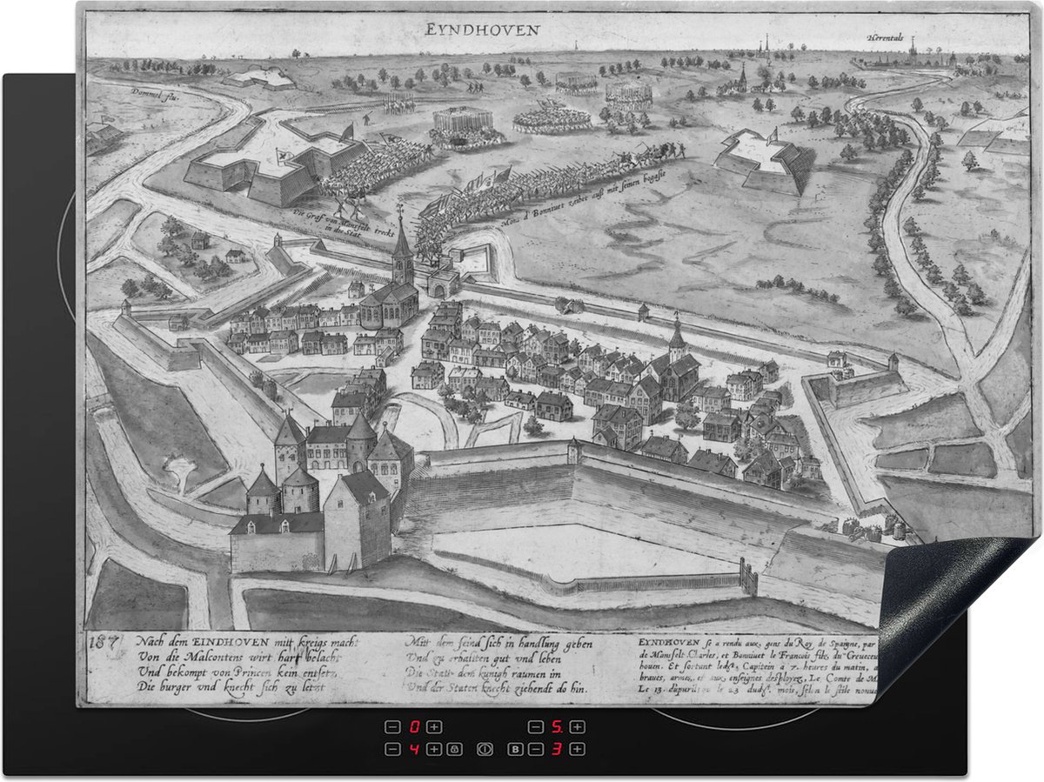The height and width of the screenshot is (782, 1044).
Task: Toggle the cooktop power on/off icon
Action: (x=485, y=749)
